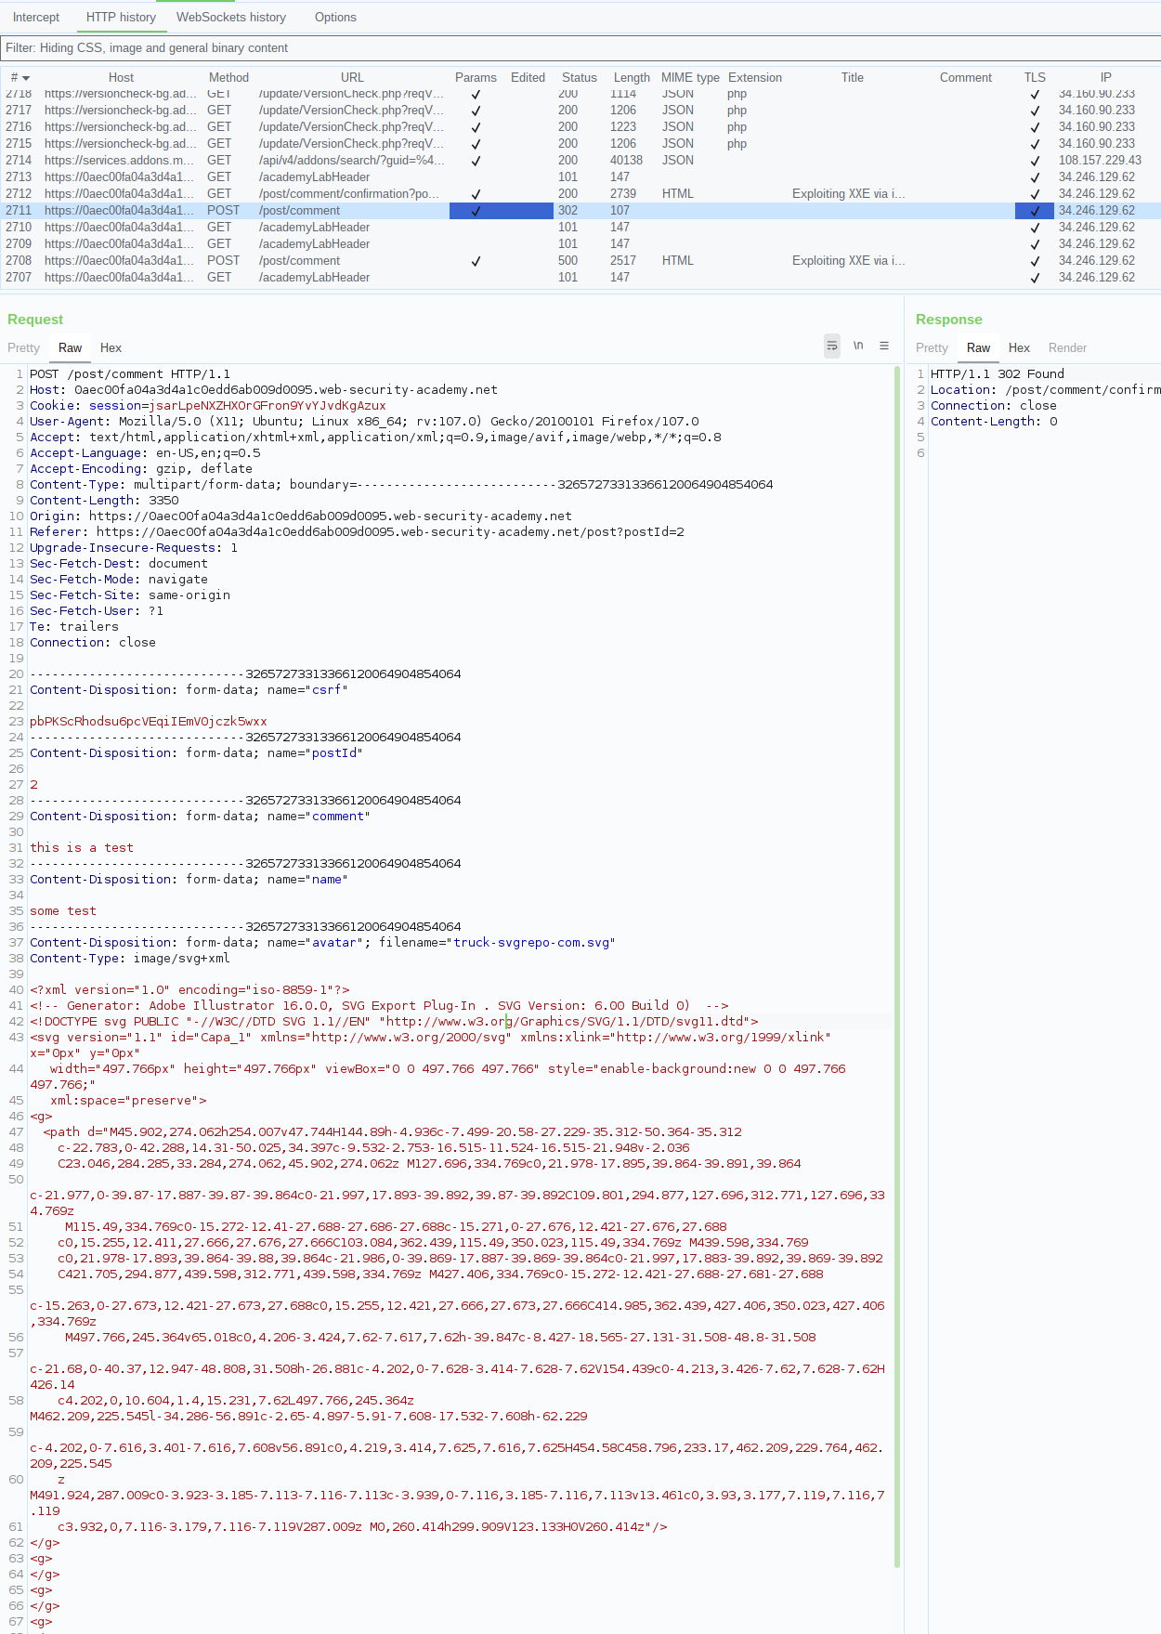Screen dimensions: 1161x1634
Task: Switch Request view to Hex
Action: [x=111, y=347]
